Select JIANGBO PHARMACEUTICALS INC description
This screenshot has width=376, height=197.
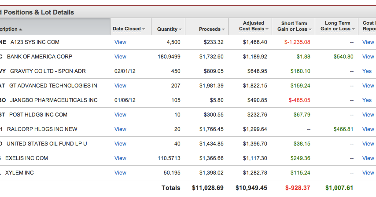[x=54, y=100]
